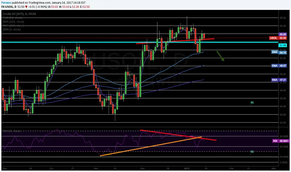Click the RSI 50.9521 value label

[281, 141]
